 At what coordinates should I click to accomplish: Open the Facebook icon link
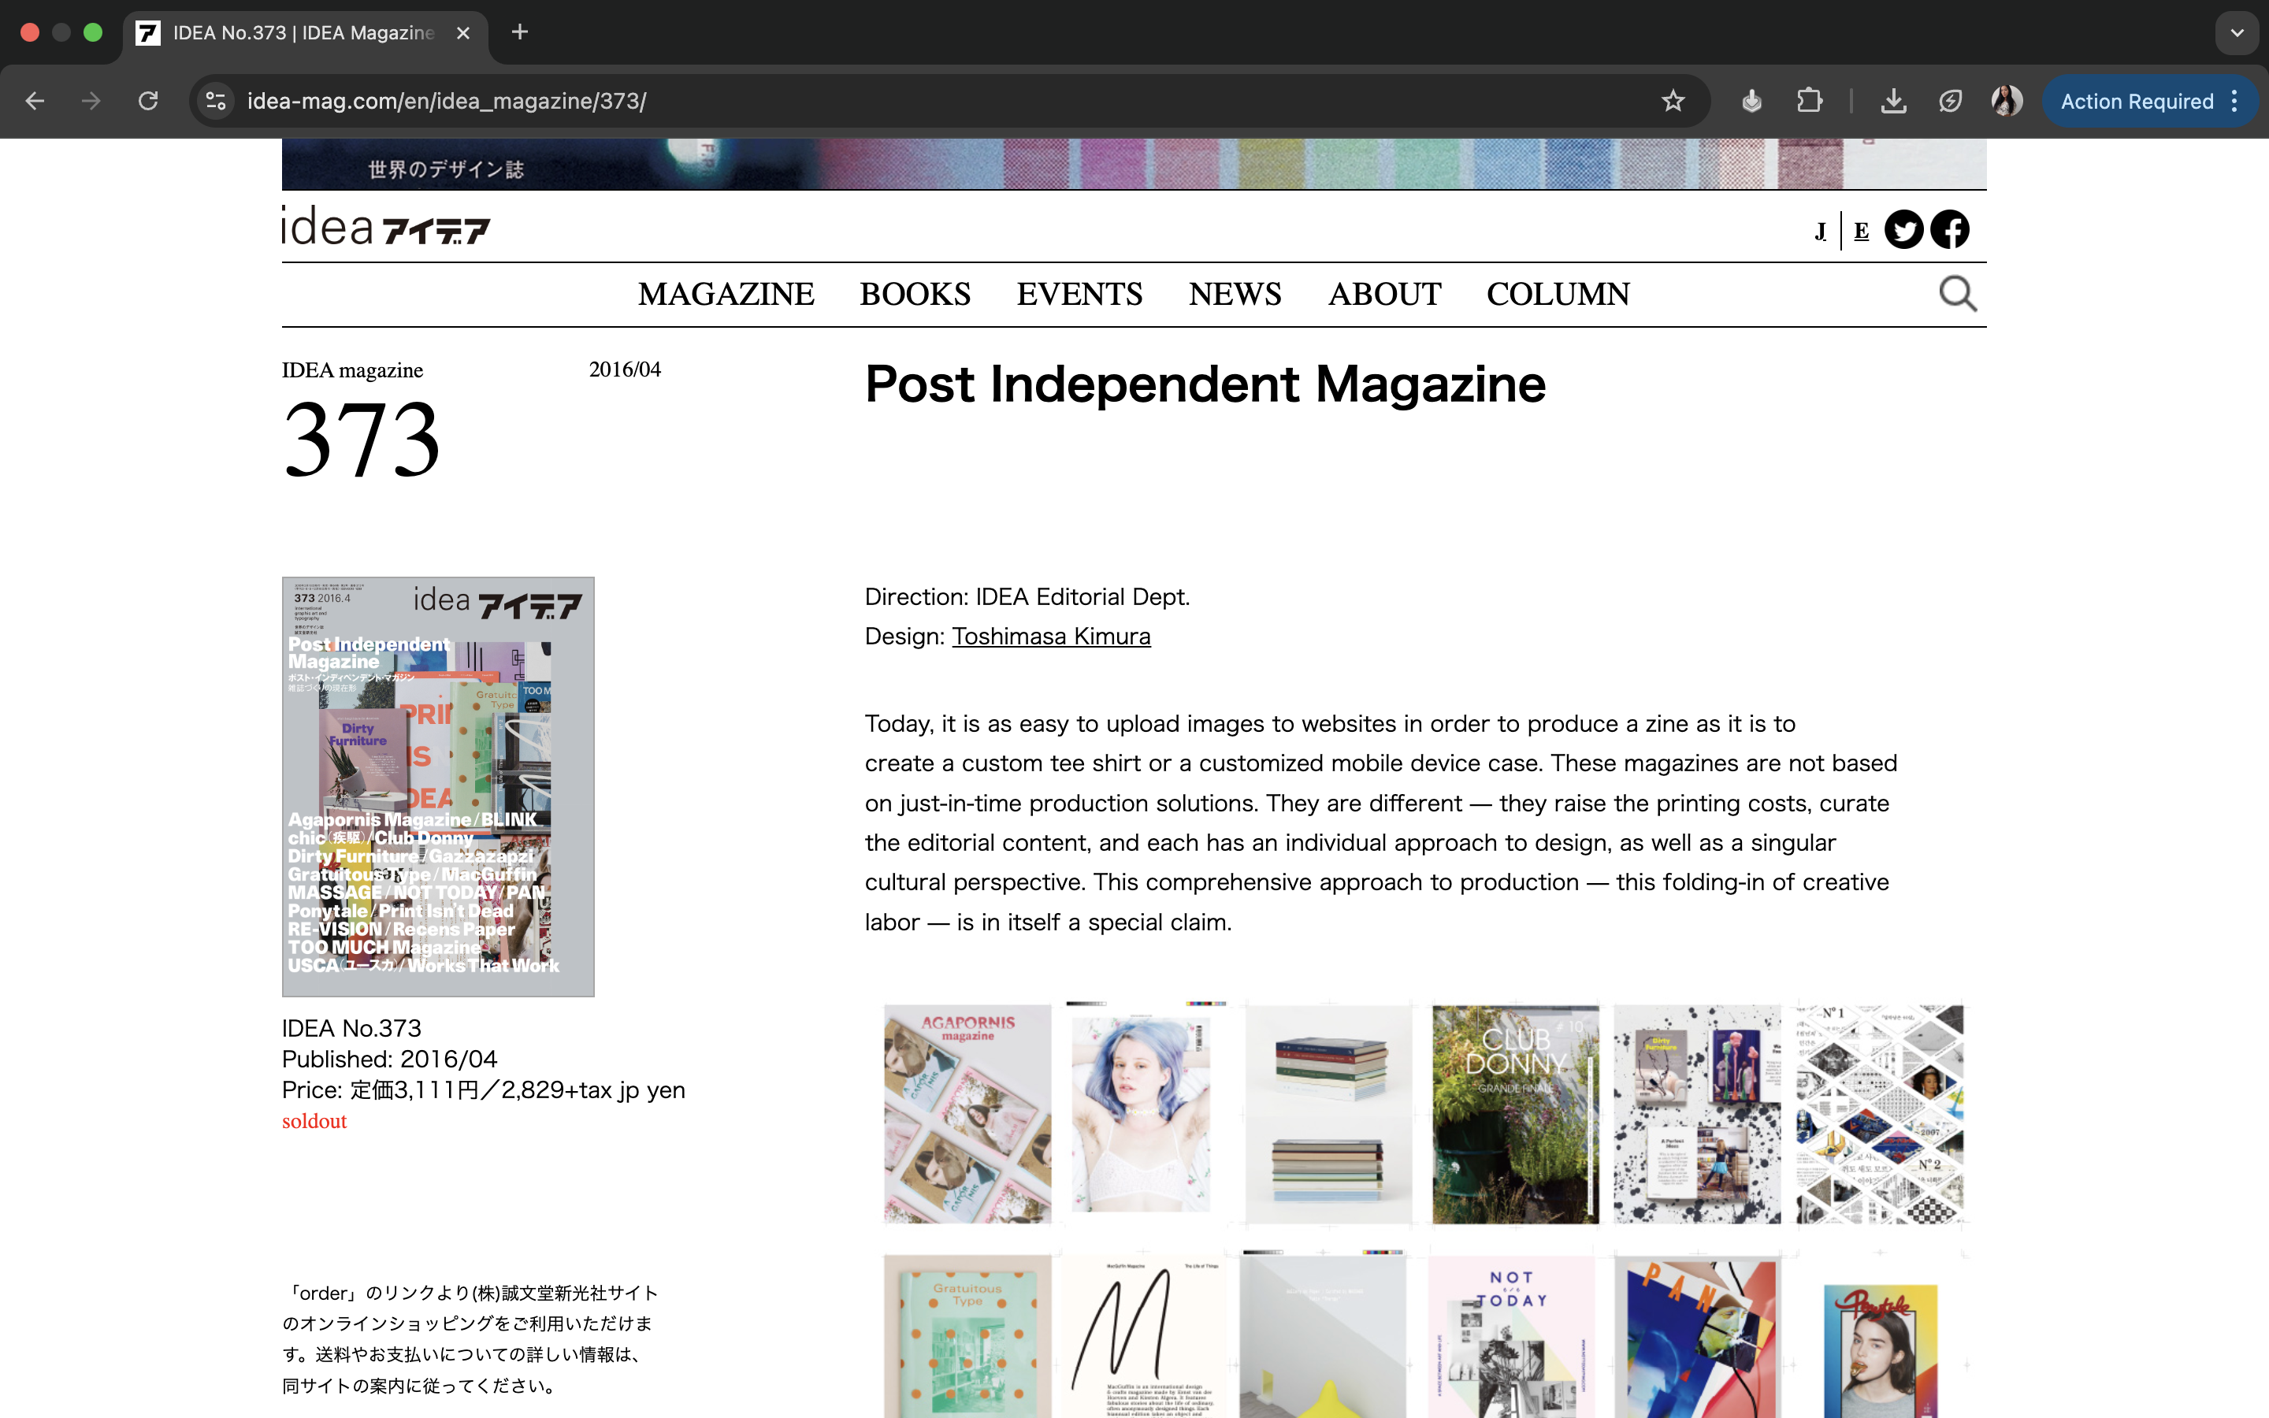(1949, 230)
